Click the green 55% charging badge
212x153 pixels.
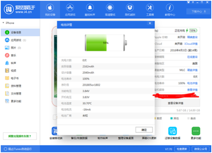pyautogui.click(x=193, y=31)
